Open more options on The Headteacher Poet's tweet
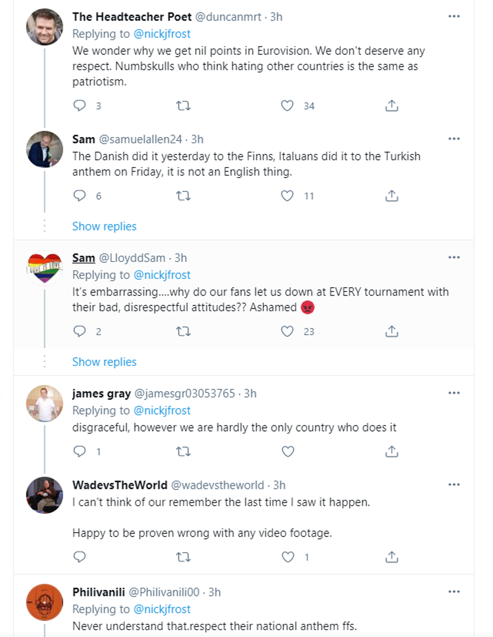 tap(454, 17)
